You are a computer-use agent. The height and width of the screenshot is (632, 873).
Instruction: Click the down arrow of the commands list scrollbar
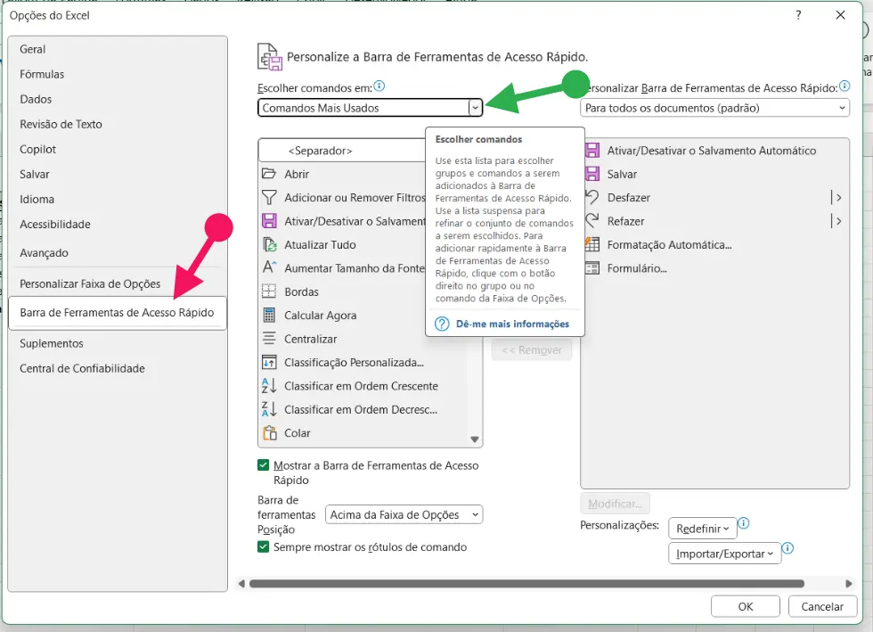pos(474,439)
